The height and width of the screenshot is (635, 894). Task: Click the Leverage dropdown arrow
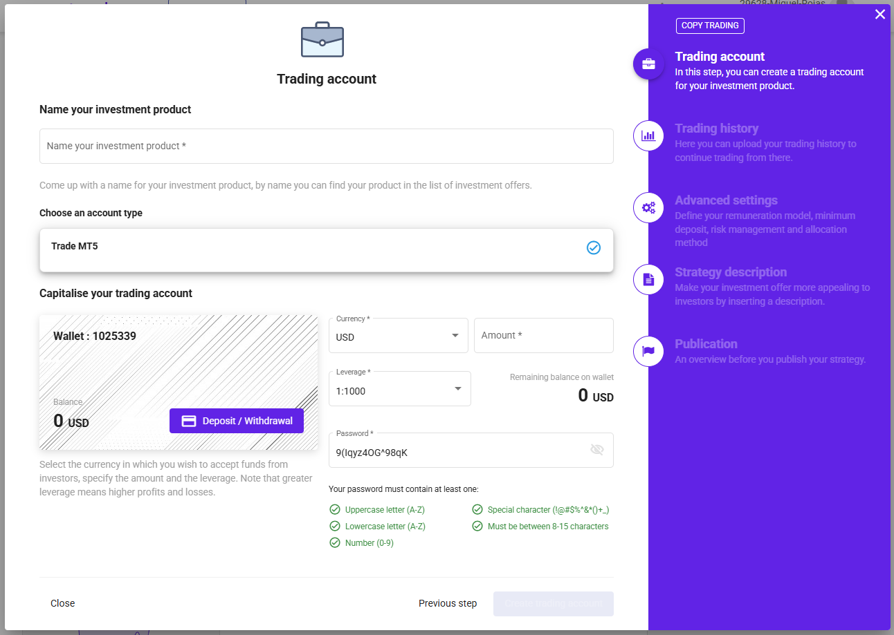[458, 389]
